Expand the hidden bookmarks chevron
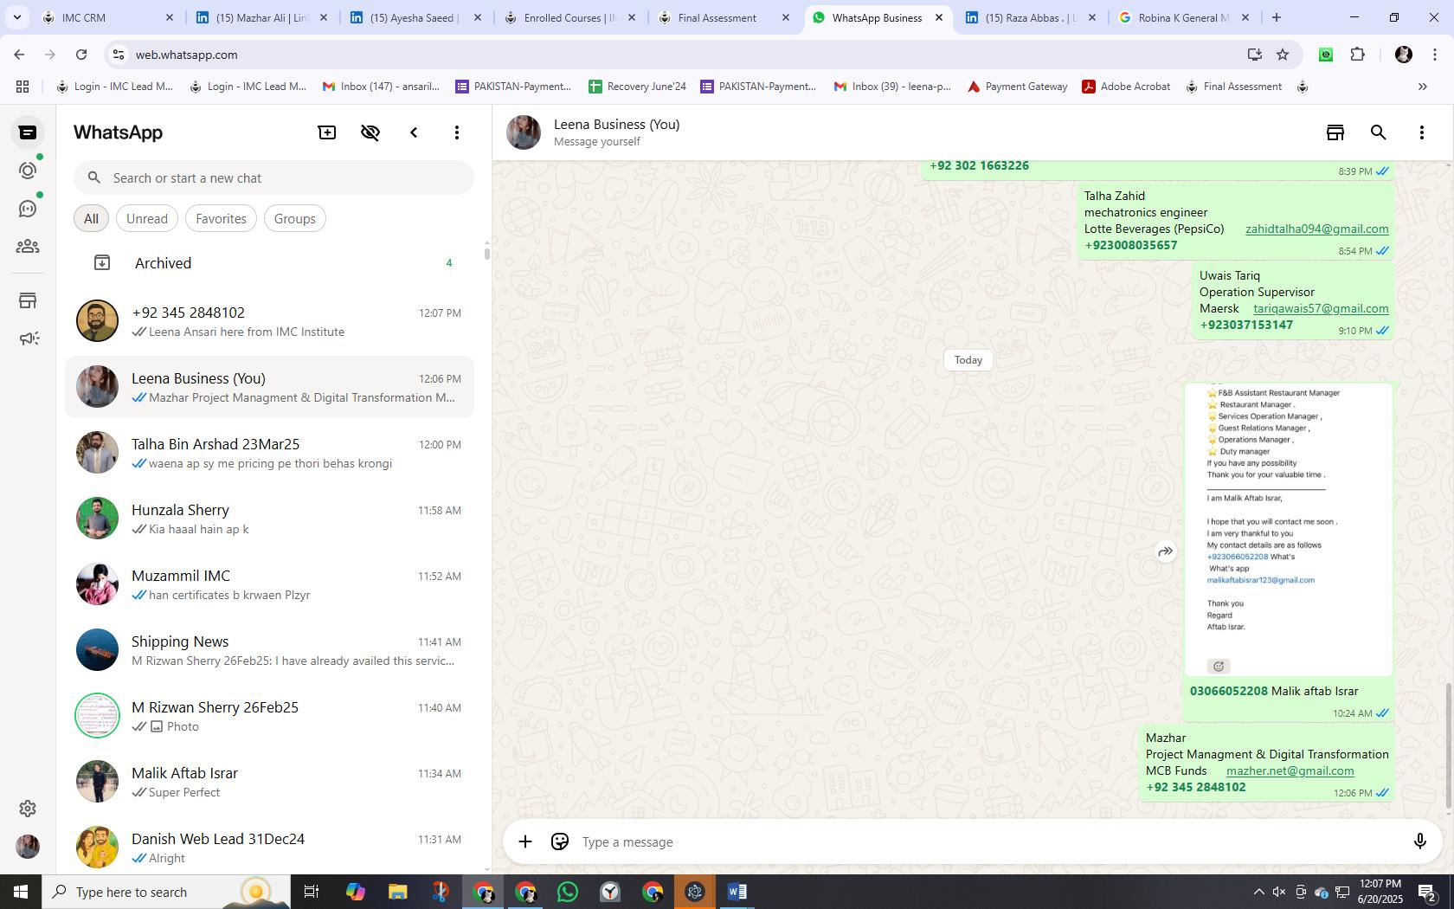Viewport: 1454px width, 909px height. tap(1422, 87)
